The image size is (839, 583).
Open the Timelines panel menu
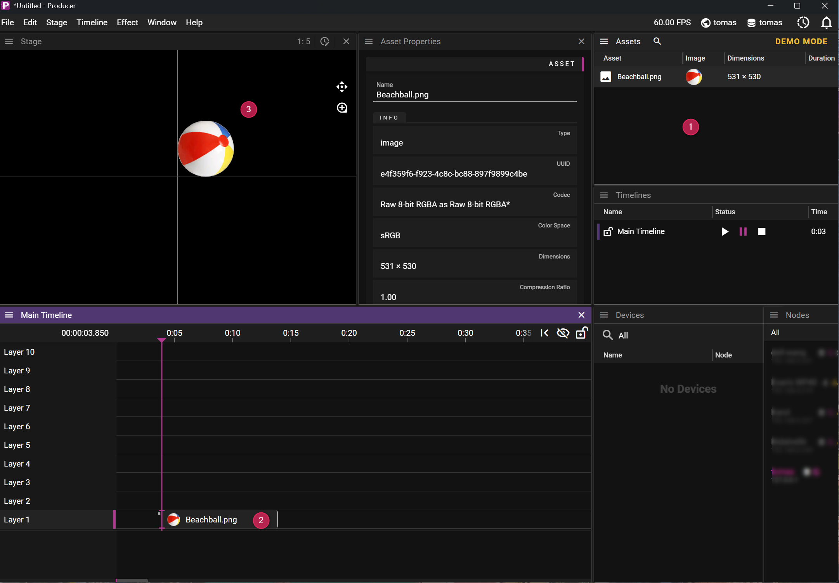click(x=604, y=195)
